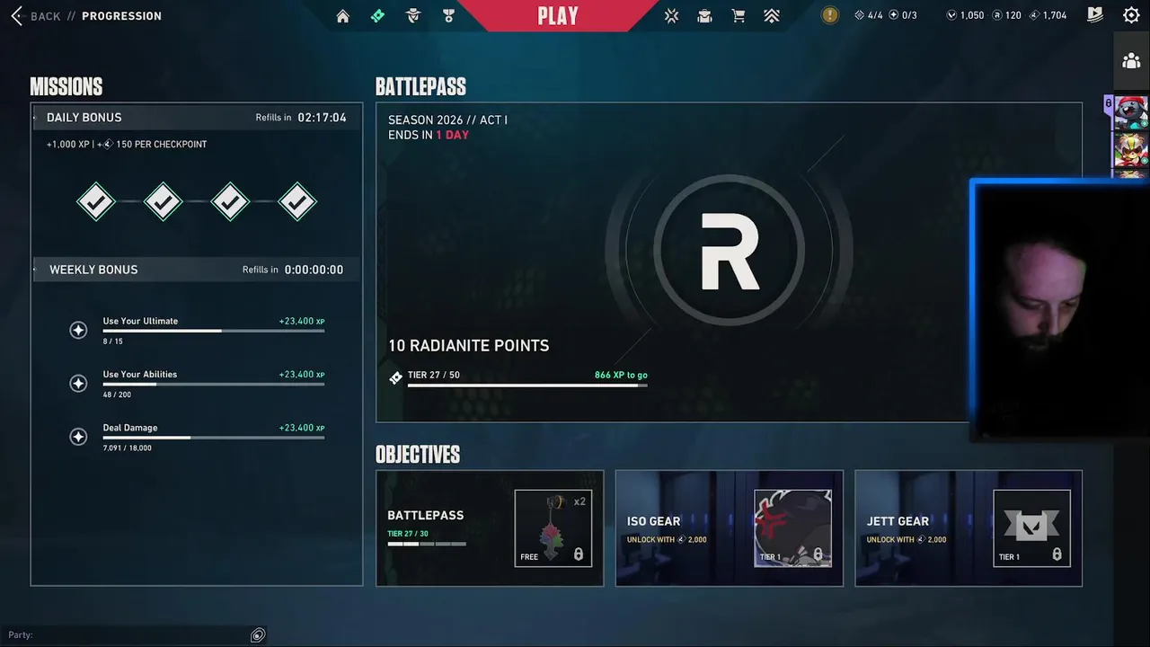Viewport: 1150px width, 647px height.
Task: Open the Battlepass objective card
Action: [490, 528]
